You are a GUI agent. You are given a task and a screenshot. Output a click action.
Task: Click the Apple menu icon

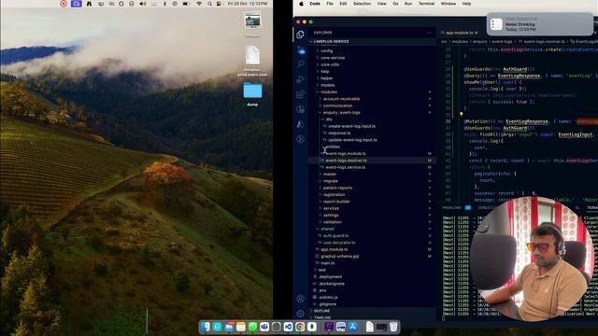point(301,4)
